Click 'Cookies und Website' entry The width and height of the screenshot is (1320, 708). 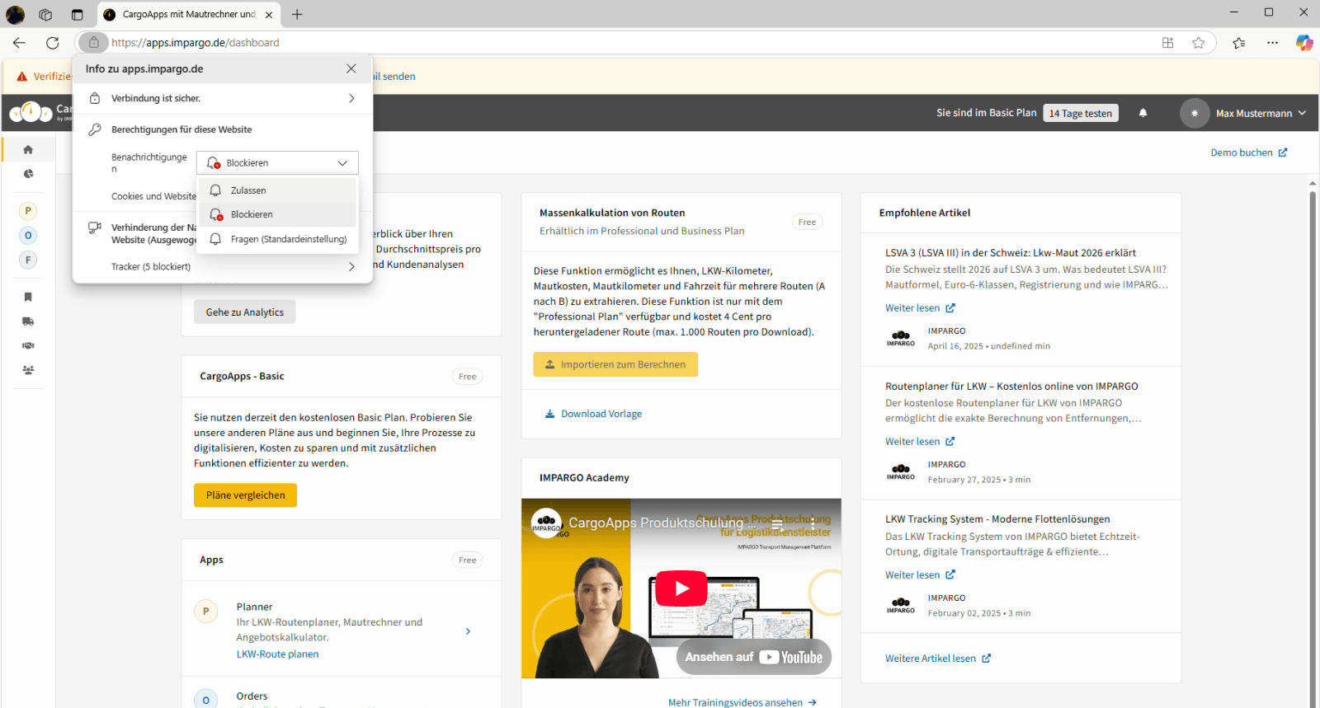pyautogui.click(x=153, y=196)
